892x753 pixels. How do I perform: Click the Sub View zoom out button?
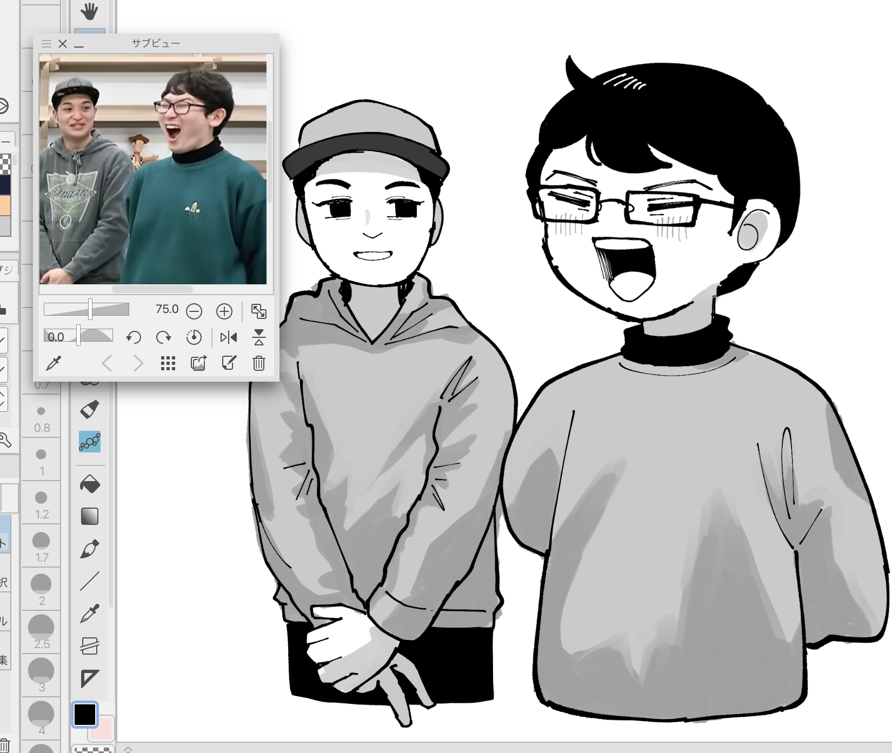tap(194, 311)
